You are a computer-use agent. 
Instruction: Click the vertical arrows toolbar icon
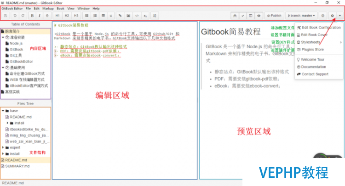pyautogui.click(x=155, y=16)
